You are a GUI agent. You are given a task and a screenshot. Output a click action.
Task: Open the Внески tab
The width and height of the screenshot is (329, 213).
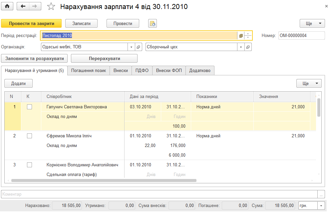coord(121,71)
